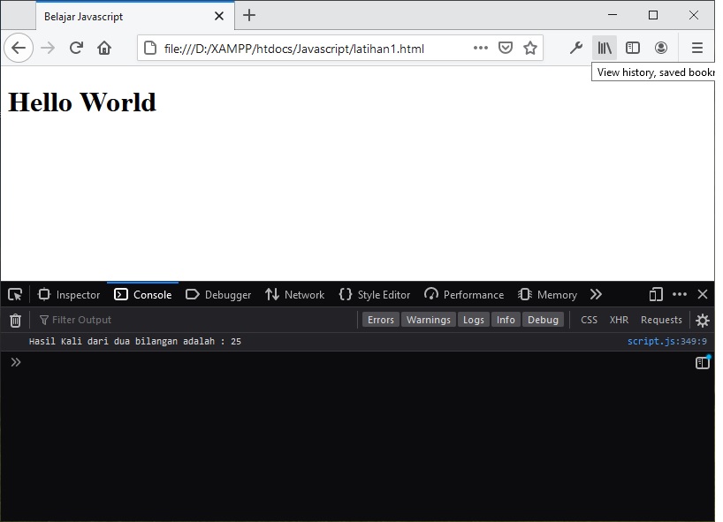This screenshot has height=522, width=723.
Task: Open console settings gear icon
Action: [703, 320]
